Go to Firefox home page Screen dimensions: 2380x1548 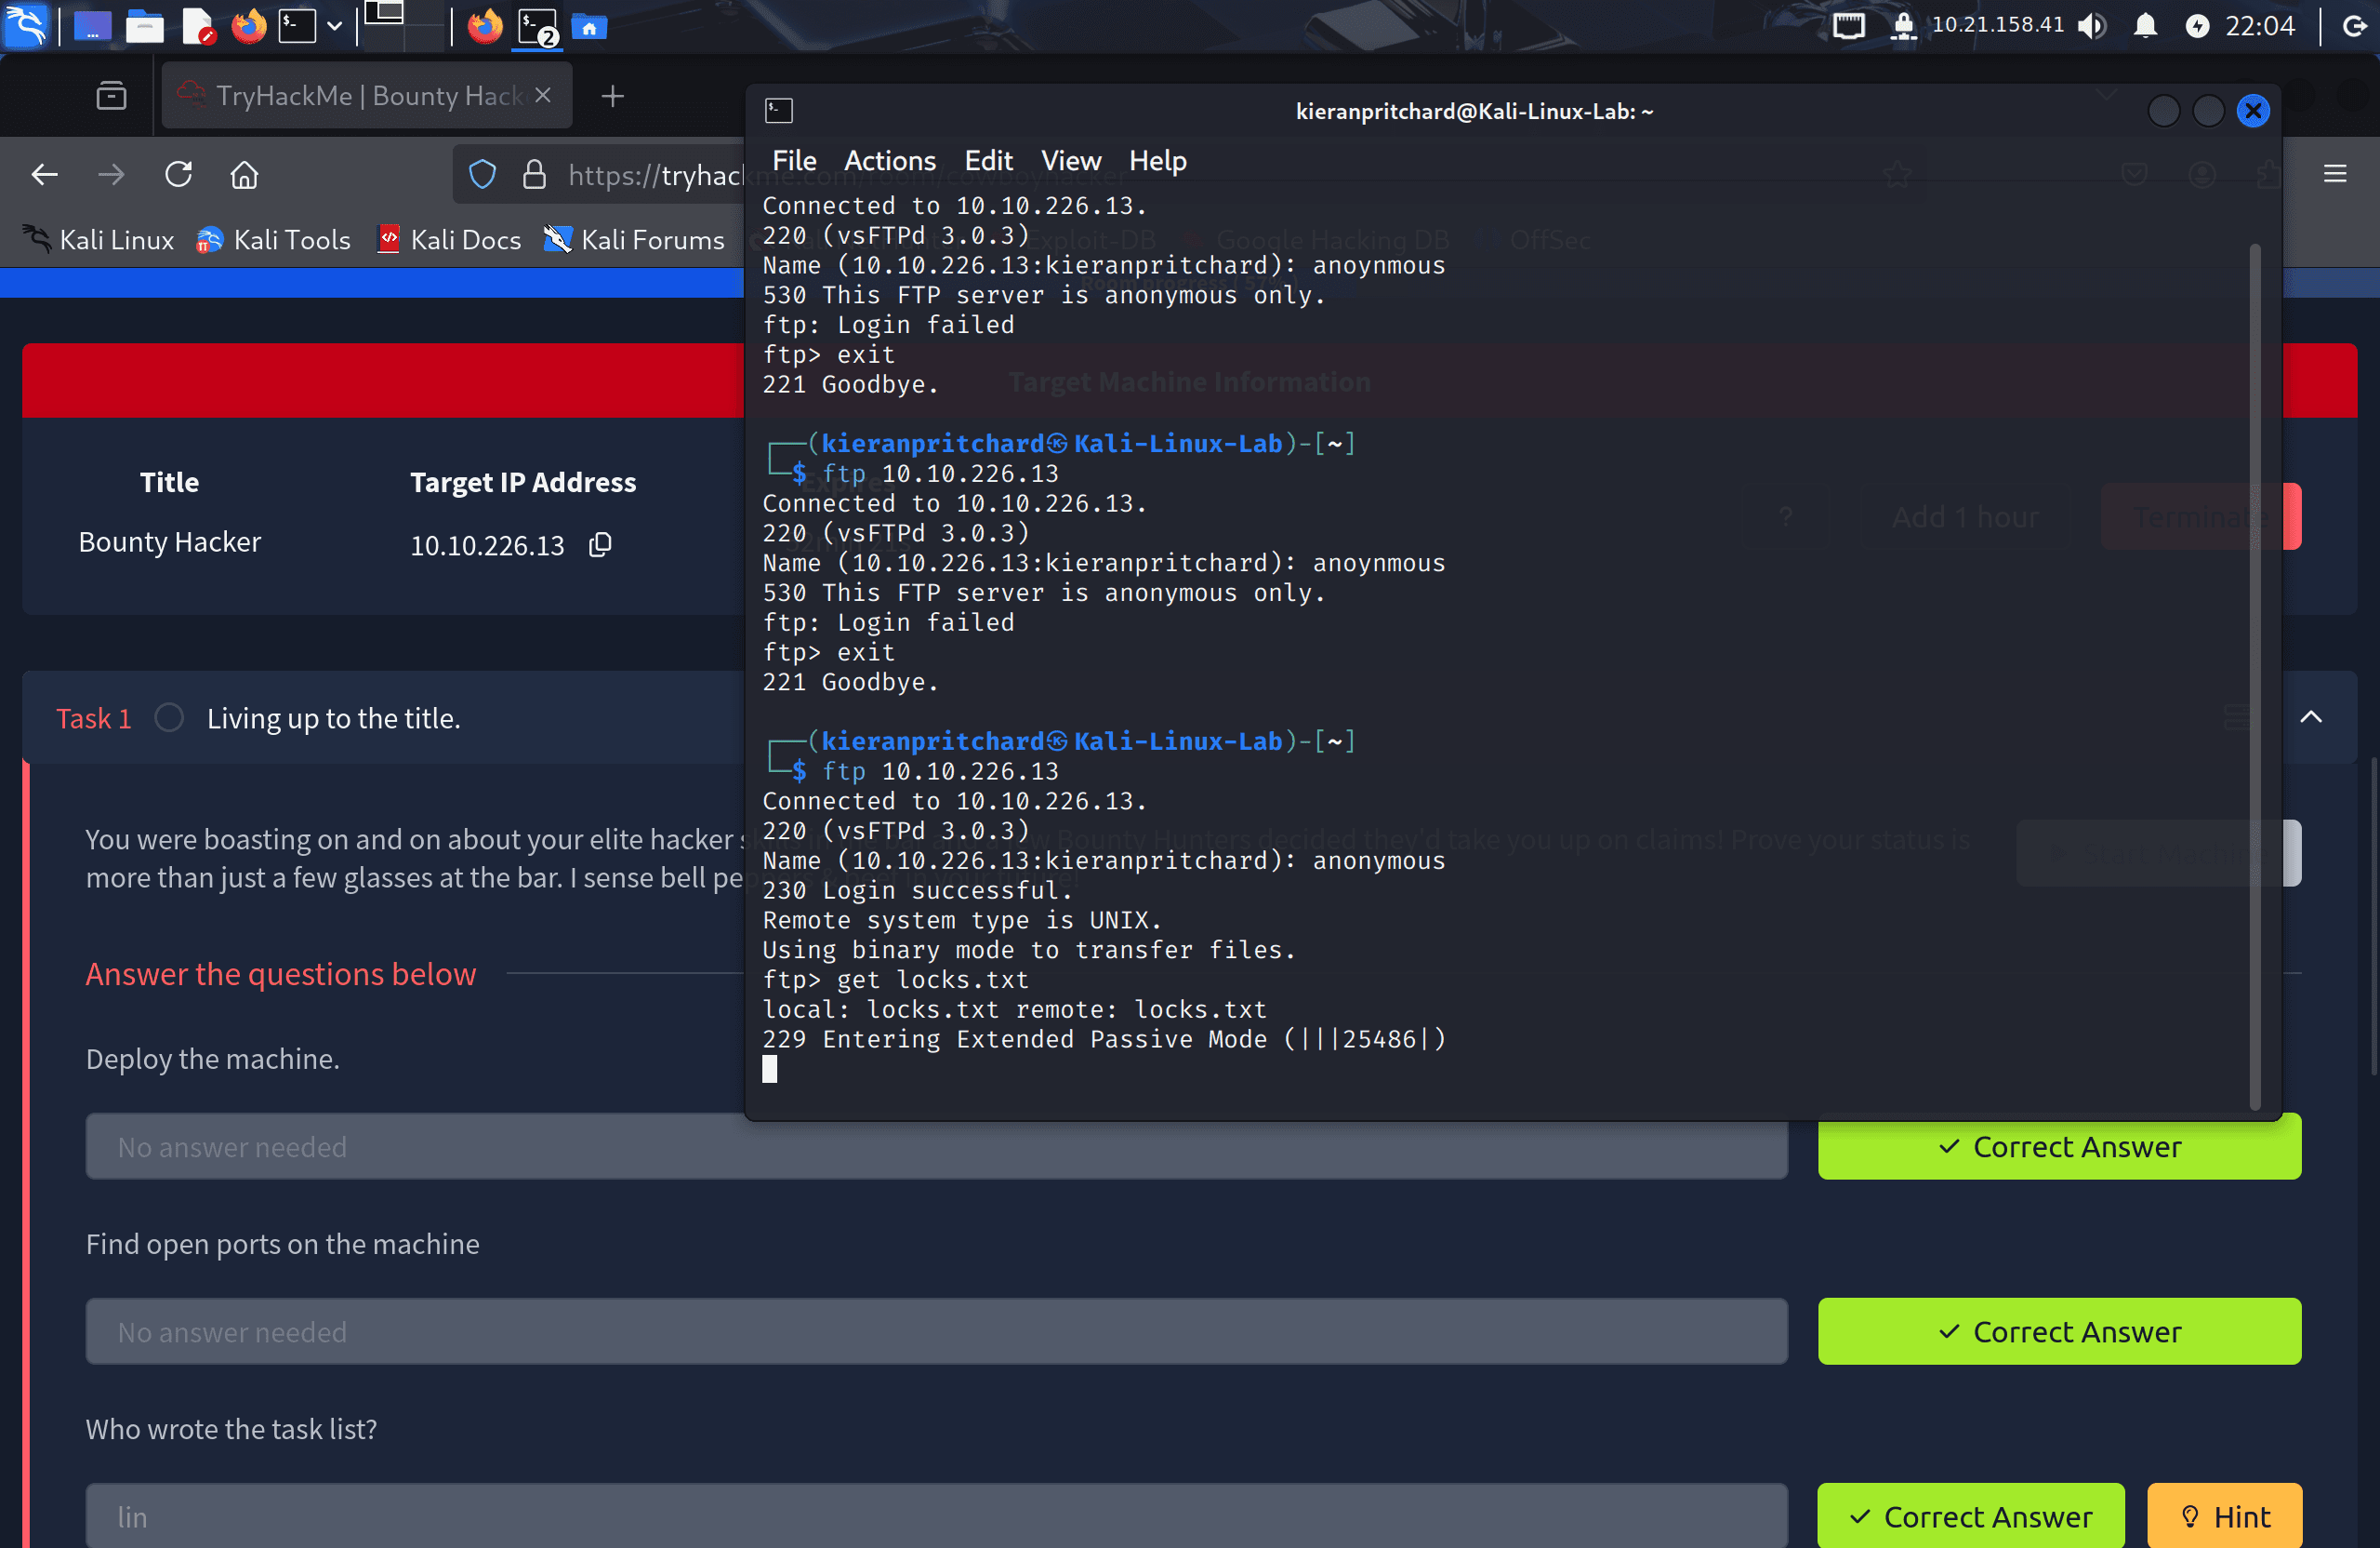click(x=245, y=175)
